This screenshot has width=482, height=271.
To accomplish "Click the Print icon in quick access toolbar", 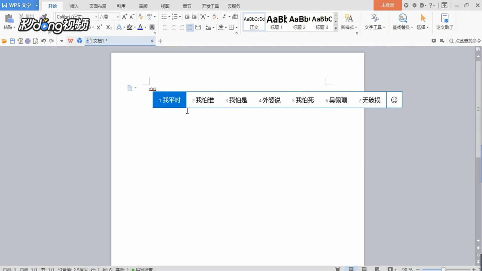I will (x=27, y=41).
